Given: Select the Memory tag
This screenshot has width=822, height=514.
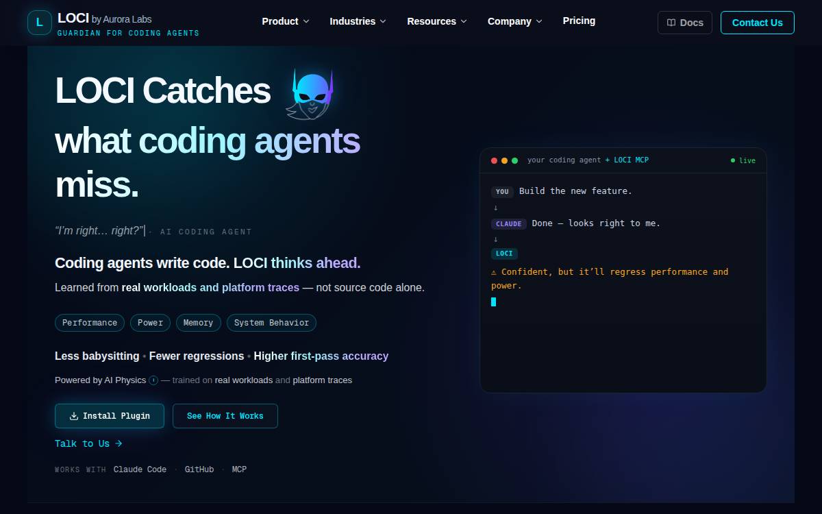Looking at the screenshot, I should [199, 323].
